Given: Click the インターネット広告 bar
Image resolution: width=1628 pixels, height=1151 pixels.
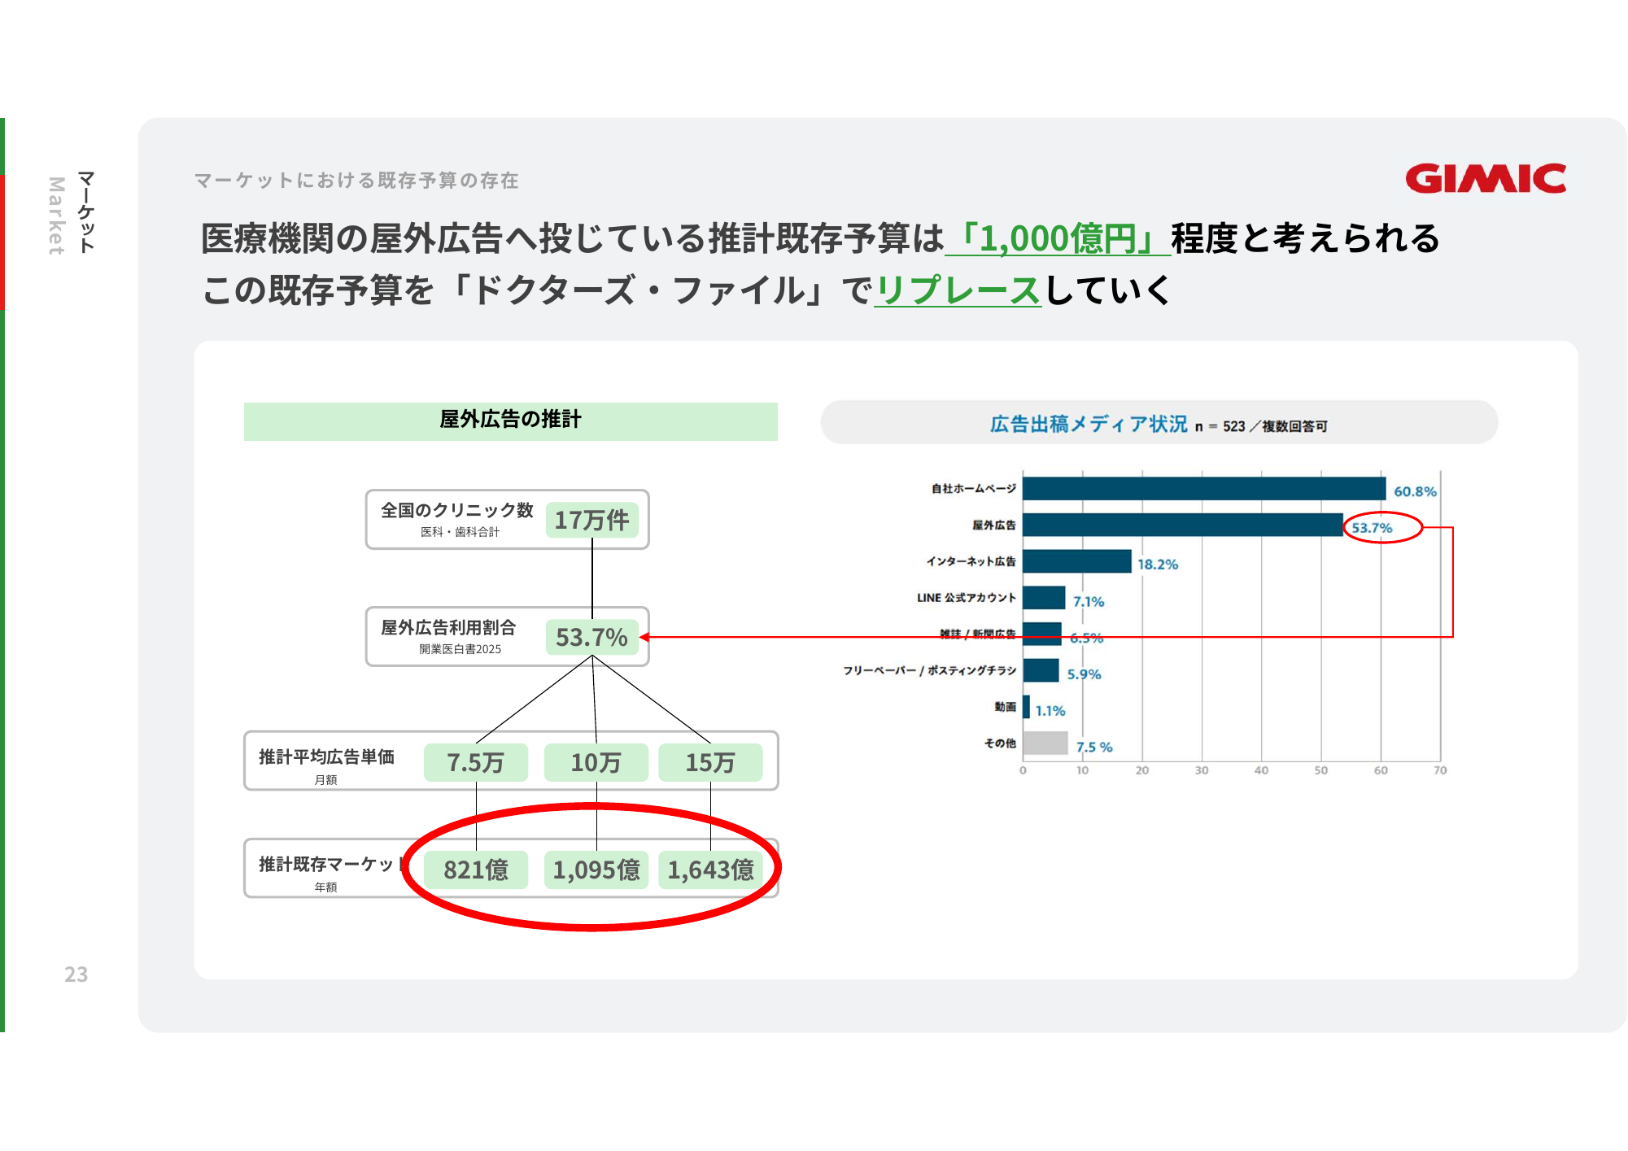Looking at the screenshot, I should [x=1076, y=561].
